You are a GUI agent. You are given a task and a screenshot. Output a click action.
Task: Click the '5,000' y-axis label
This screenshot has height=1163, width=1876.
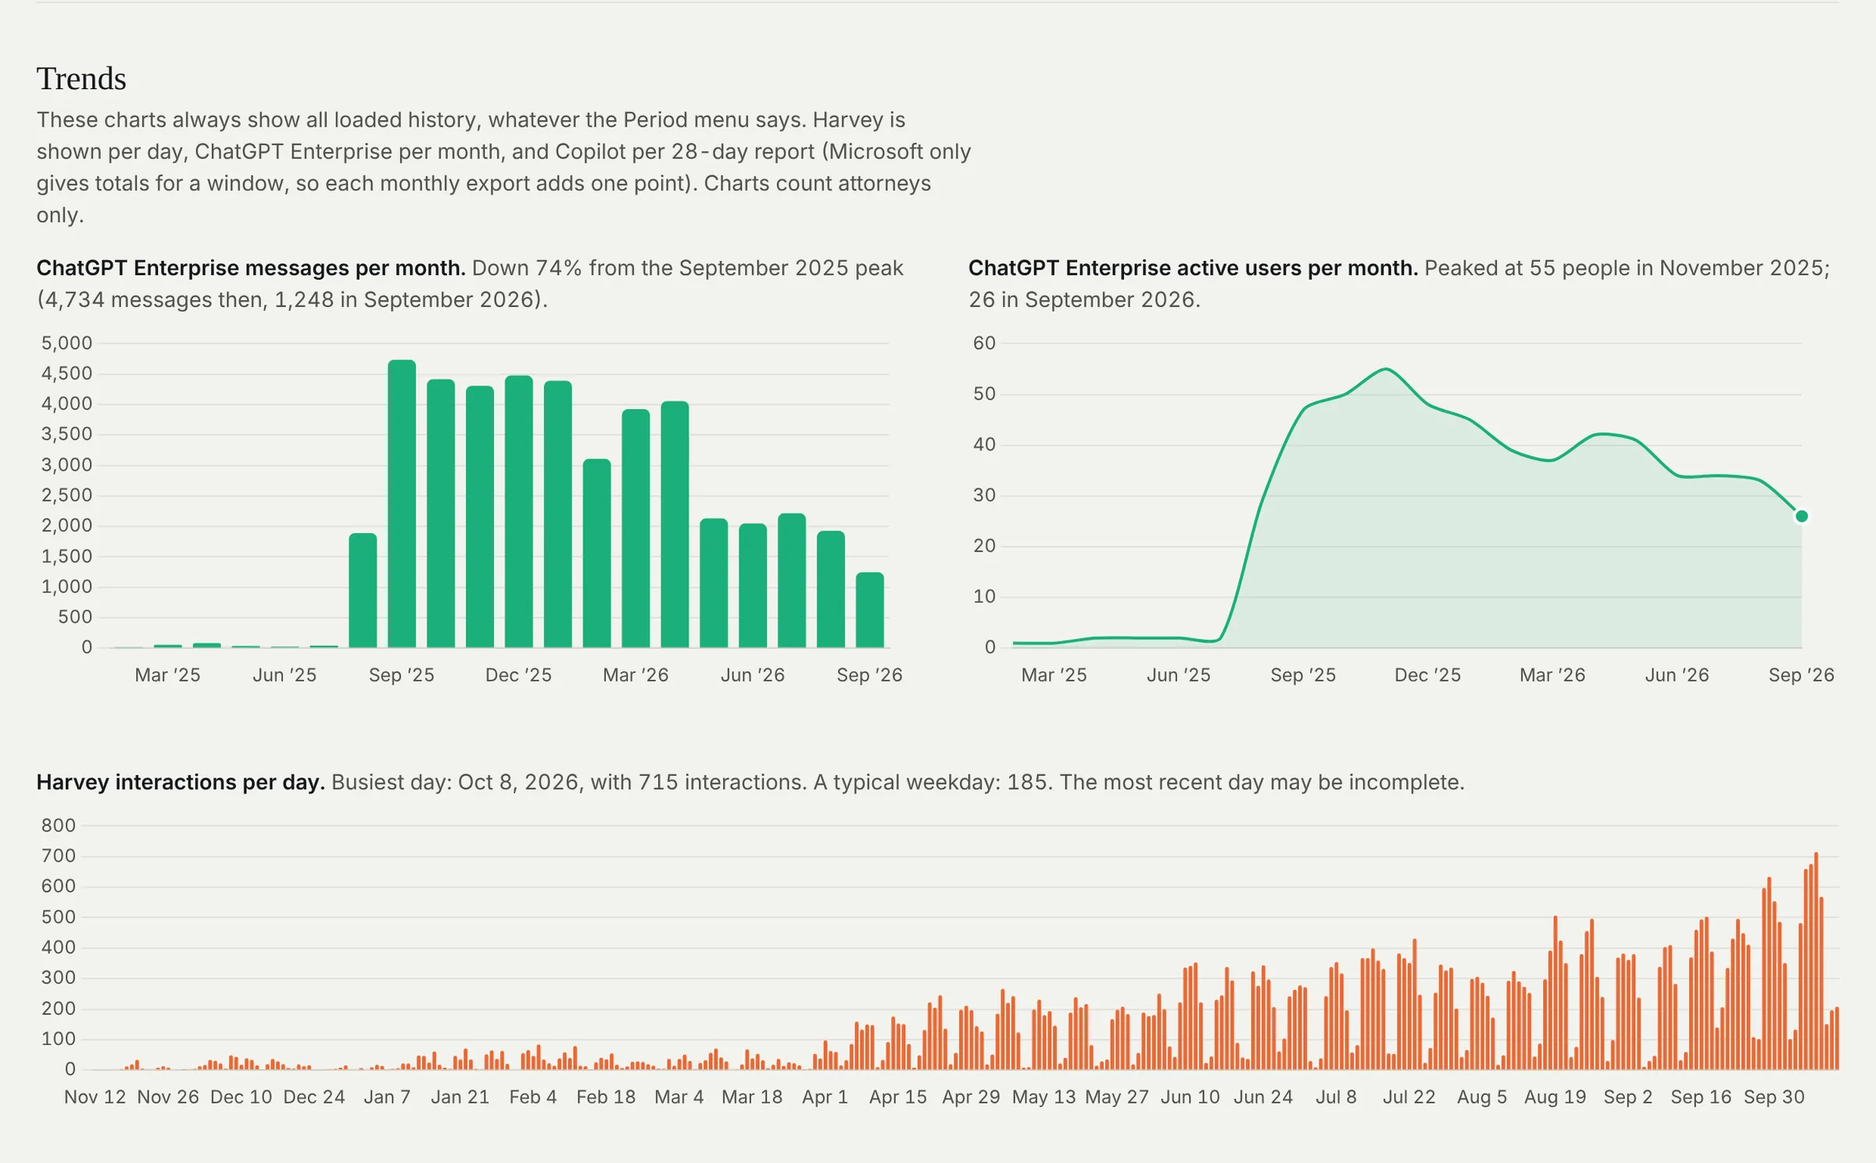click(66, 343)
